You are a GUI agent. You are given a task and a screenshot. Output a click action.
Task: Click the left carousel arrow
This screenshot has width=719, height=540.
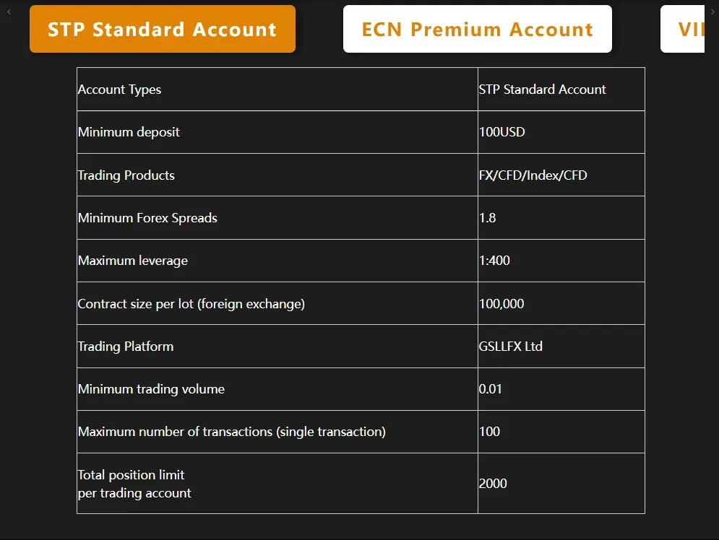(8, 12)
